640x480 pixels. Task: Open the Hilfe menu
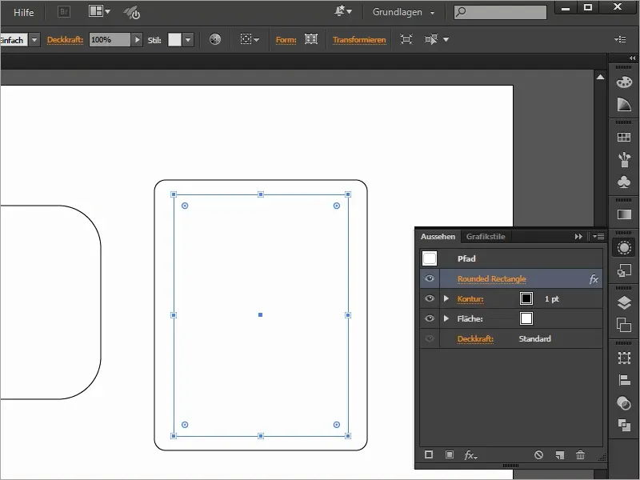(24, 13)
